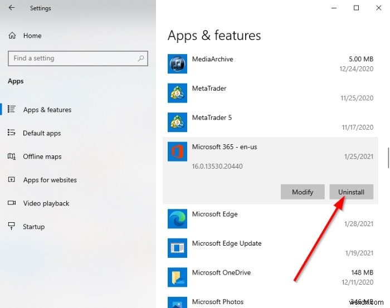Screen dimensions: 390x308
Task: Open Apps for websites page
Action: [x=50, y=180]
